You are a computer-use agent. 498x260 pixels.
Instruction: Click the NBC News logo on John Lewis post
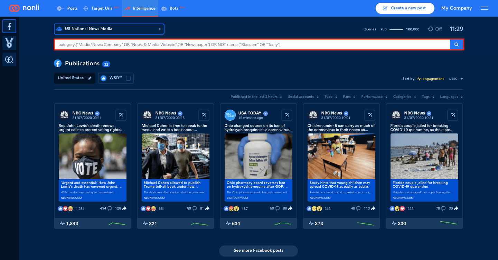pyautogui.click(x=64, y=115)
